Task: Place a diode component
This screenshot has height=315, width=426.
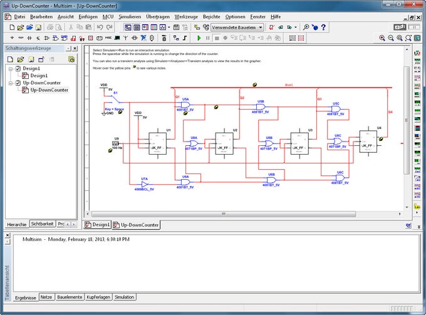Action: coord(29,38)
